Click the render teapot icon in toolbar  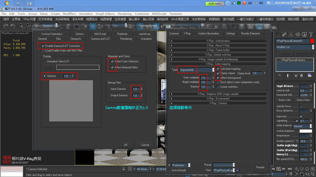click(274, 27)
